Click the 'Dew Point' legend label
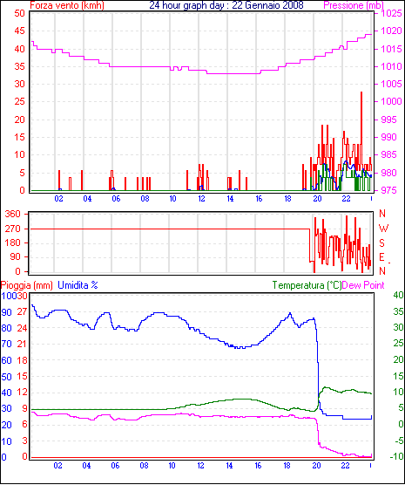 point(363,285)
